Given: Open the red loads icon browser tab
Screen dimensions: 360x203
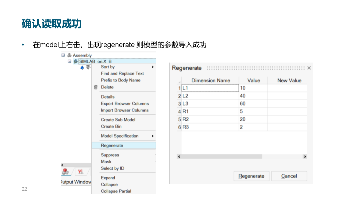Looking at the screenshot, I should [80, 172].
